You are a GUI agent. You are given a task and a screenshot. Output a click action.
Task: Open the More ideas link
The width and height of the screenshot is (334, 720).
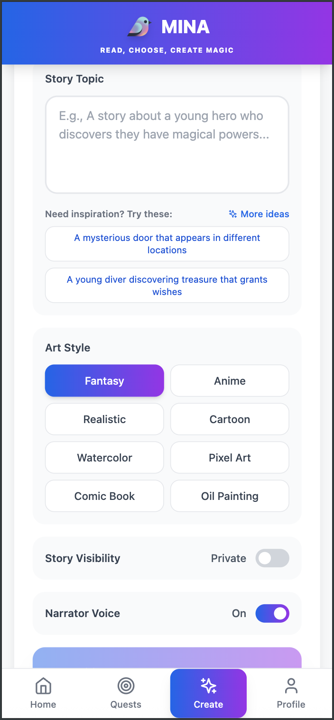(265, 214)
